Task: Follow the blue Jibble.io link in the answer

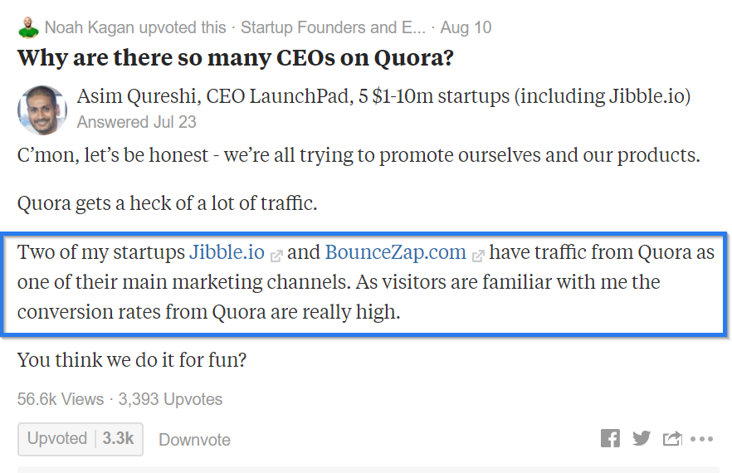Action: click(x=227, y=252)
